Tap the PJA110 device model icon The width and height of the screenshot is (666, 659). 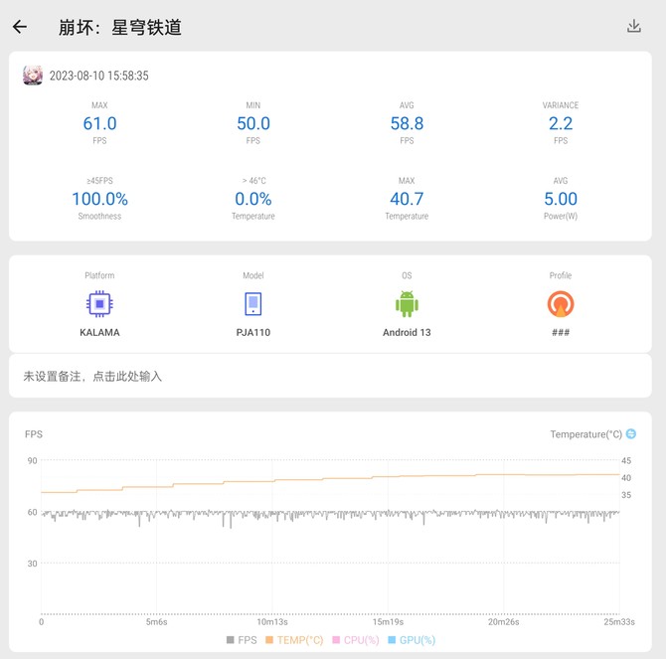[253, 303]
